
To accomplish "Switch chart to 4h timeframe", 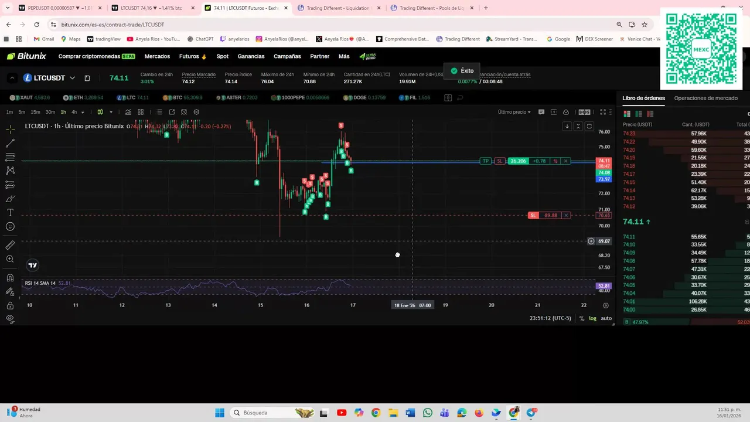I will click(74, 112).
